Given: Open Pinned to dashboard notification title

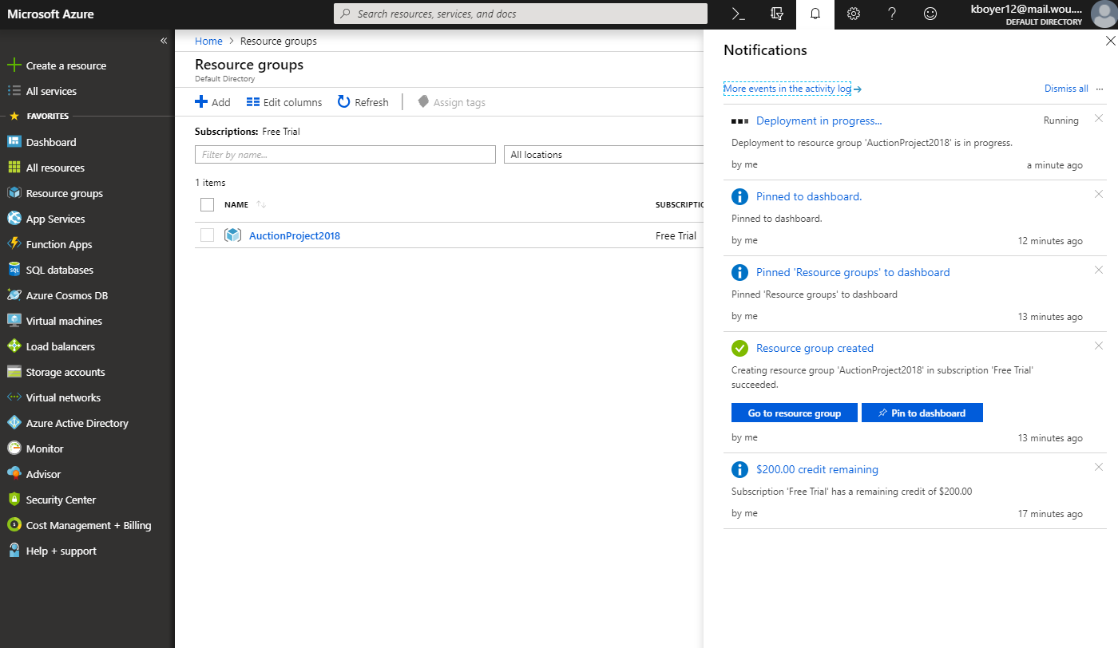Looking at the screenshot, I should click(x=809, y=196).
